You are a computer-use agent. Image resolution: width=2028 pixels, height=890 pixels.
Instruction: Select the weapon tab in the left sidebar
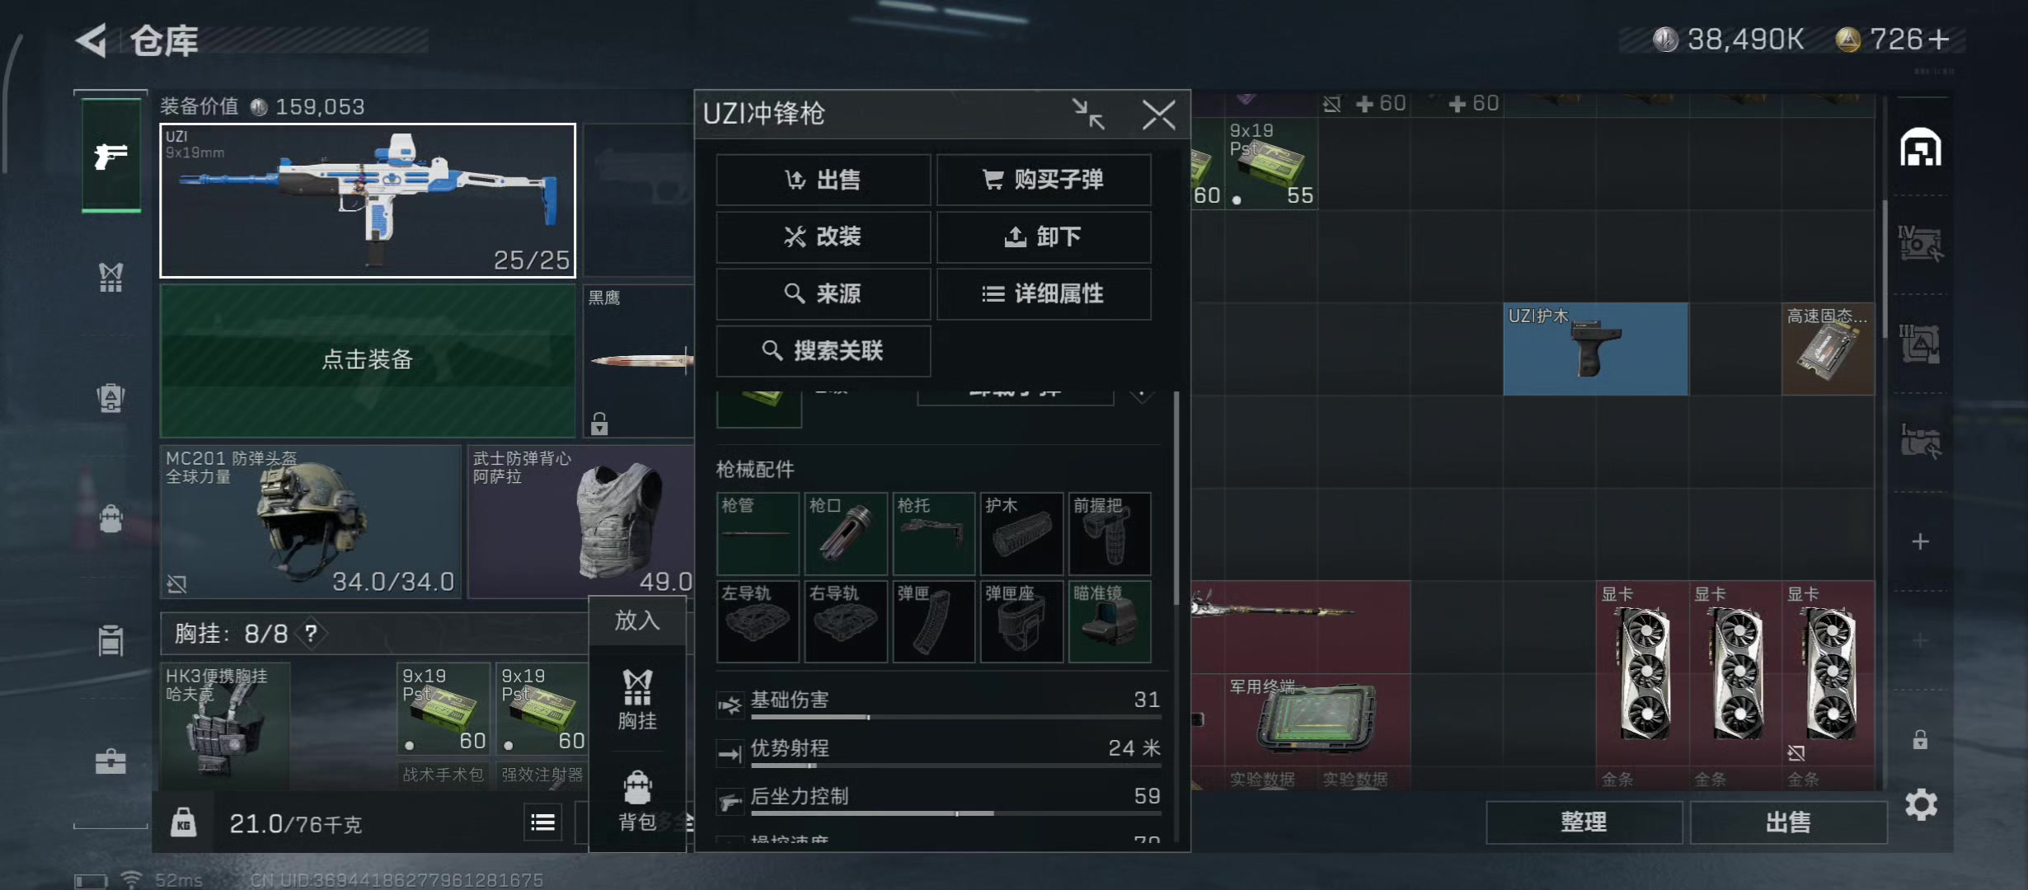pos(111,155)
